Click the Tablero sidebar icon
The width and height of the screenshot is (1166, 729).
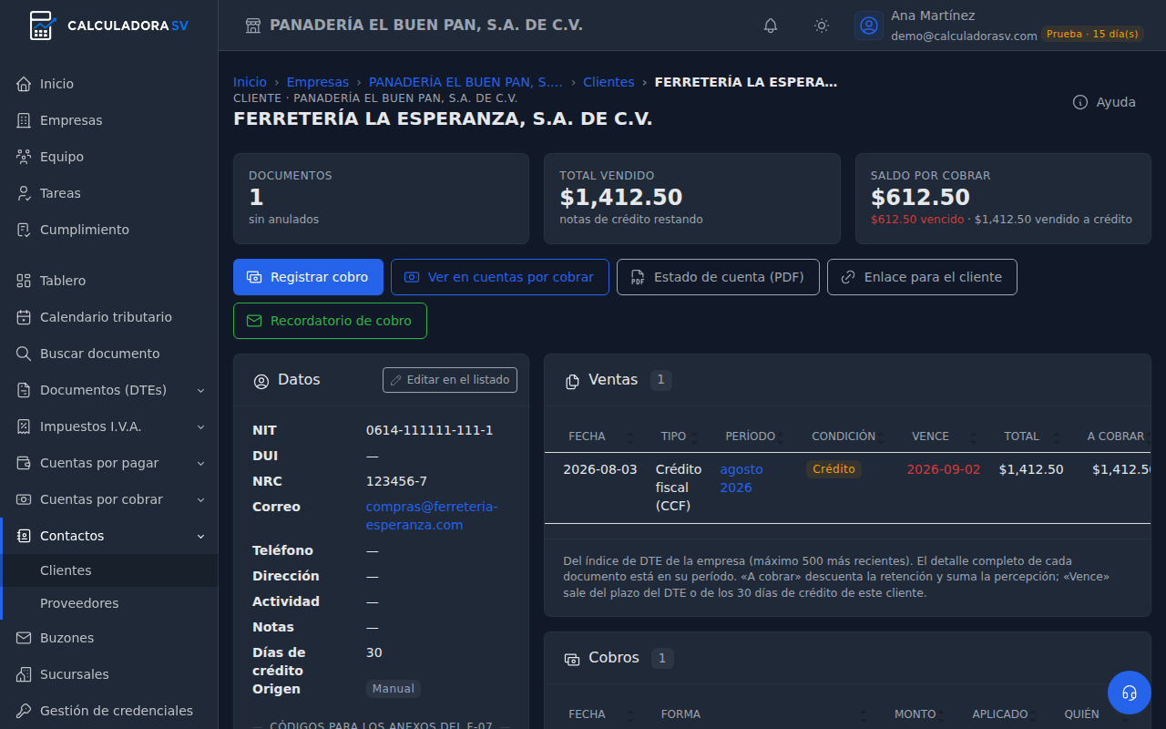coord(24,281)
